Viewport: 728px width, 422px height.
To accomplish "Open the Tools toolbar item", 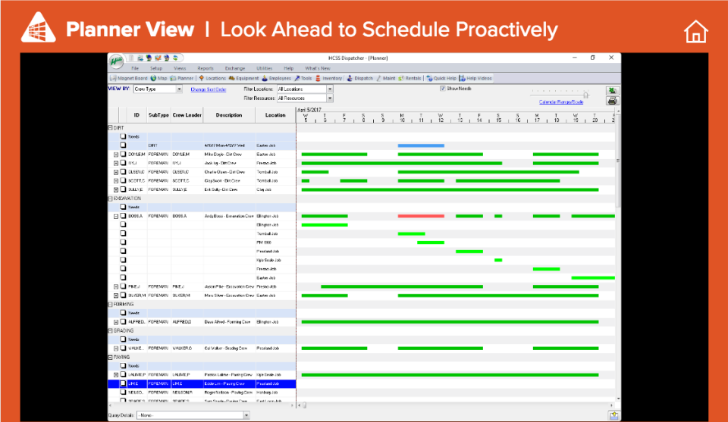I will (303, 78).
